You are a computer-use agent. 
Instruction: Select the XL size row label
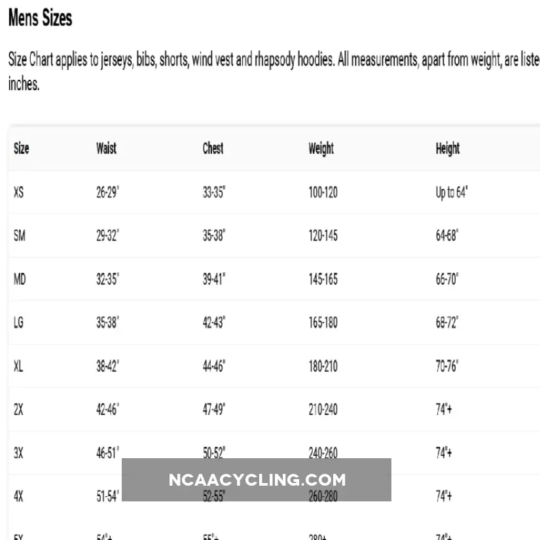coord(18,366)
